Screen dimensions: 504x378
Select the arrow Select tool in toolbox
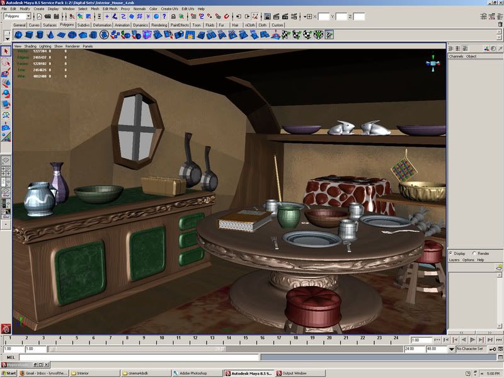click(6, 52)
